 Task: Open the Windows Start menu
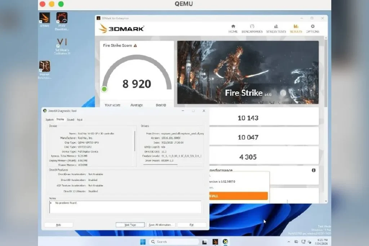tap(143, 242)
